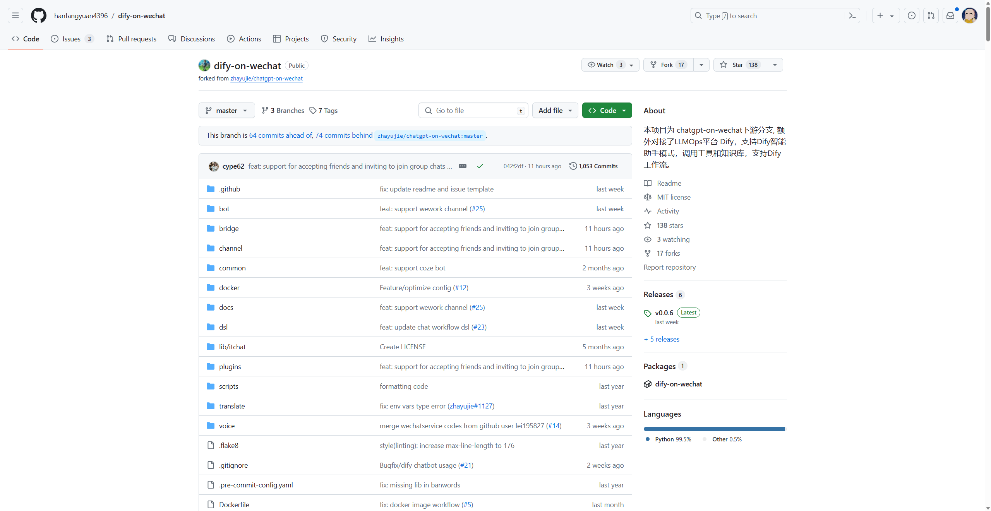Viewport: 991px width, 511px height.
Task: Switch to the Insights tab
Action: 386,39
